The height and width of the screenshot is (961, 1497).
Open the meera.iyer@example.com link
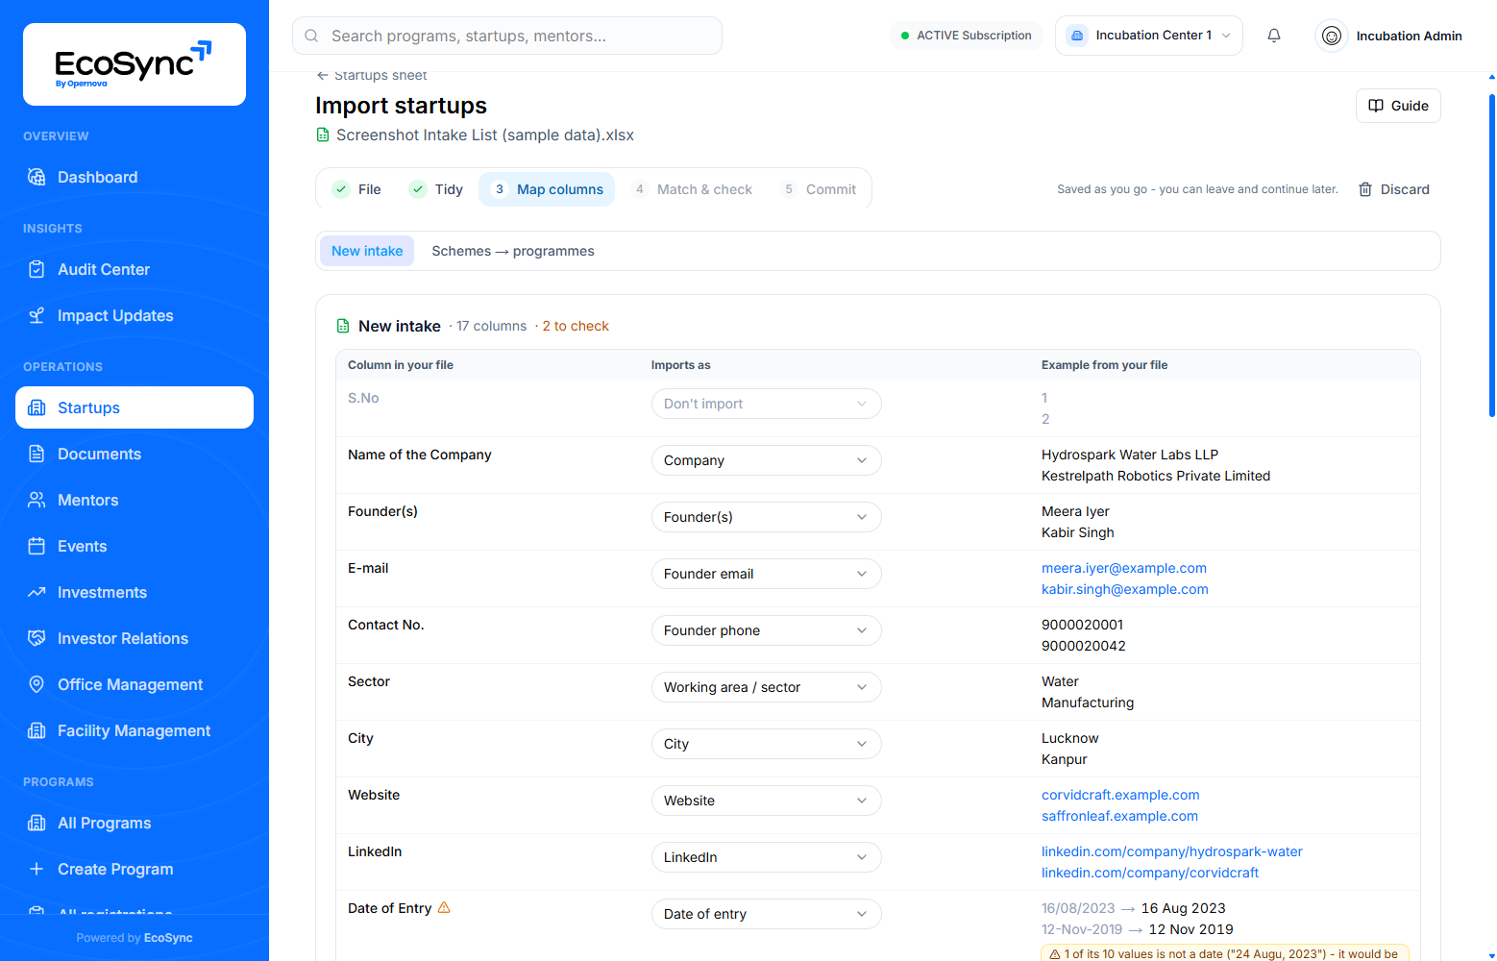[1124, 568]
